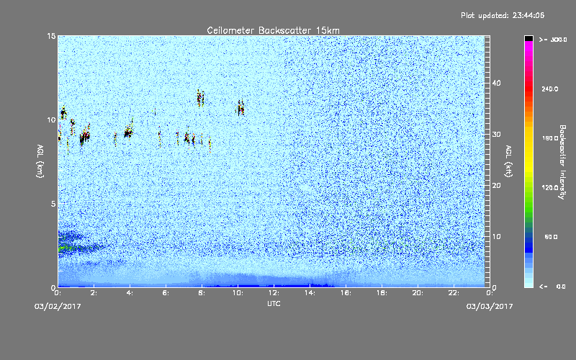This screenshot has height=360, width=576.
Task: Click the cloud echo near 8:00 at 11 km
Action: tap(200, 98)
